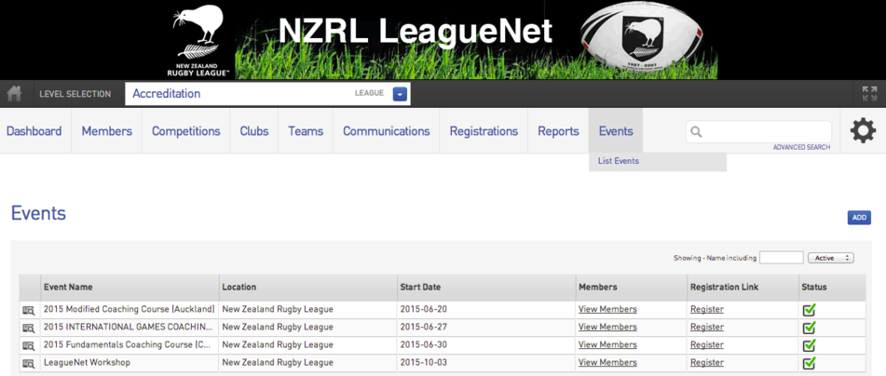Open the Teams menu
This screenshot has width=886, height=376.
click(306, 131)
